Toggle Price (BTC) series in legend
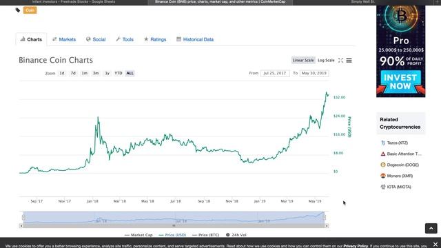441x248 pixels. pos(206,235)
